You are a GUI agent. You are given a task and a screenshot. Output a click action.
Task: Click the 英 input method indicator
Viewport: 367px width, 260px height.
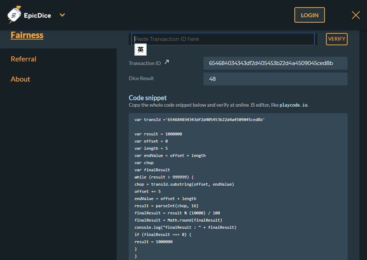click(x=141, y=50)
